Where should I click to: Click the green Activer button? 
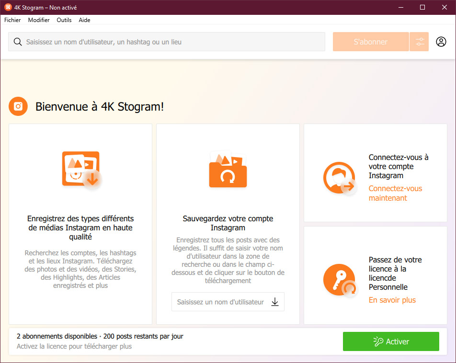(x=391, y=341)
